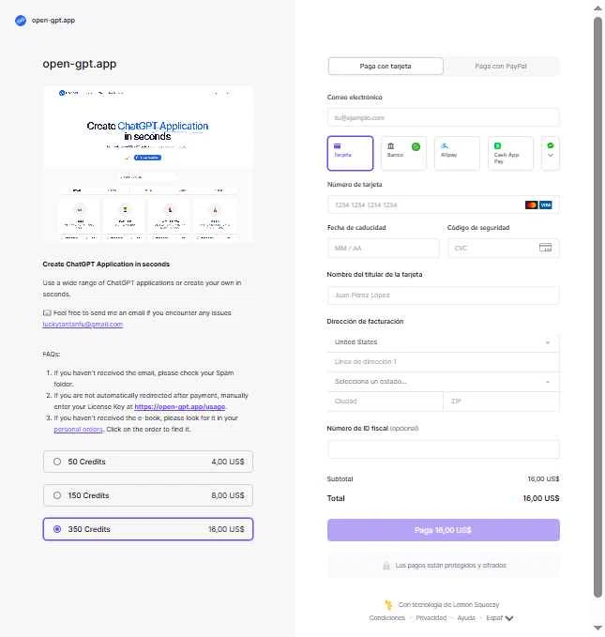Switch to Paga con PayPal tab
Screen dimensions: 605x637
click(501, 66)
